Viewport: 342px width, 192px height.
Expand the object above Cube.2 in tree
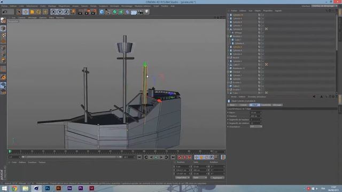click(228, 82)
